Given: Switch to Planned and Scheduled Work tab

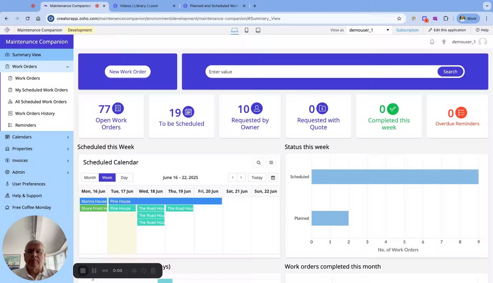Looking at the screenshot, I should tap(214, 6).
